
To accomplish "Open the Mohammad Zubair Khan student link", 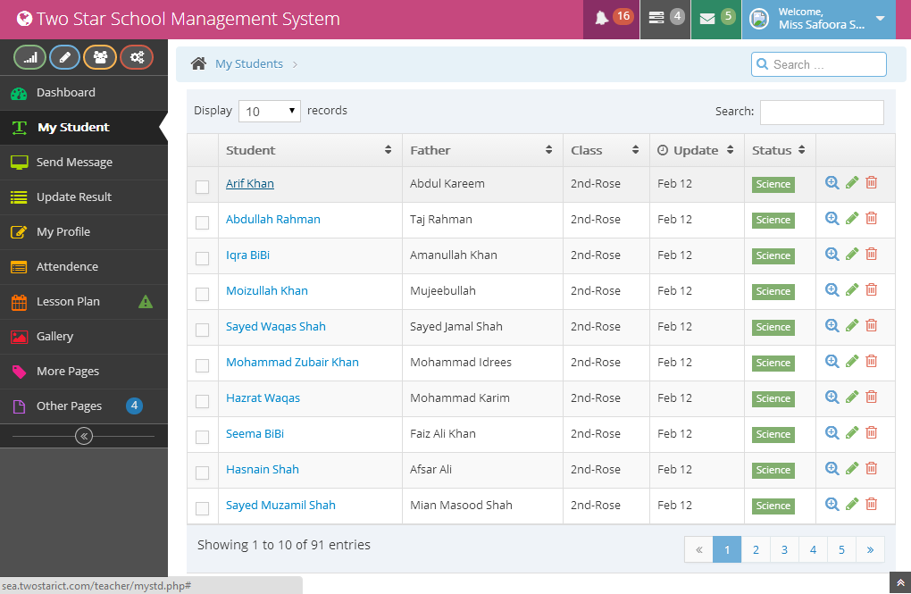I will coord(292,362).
